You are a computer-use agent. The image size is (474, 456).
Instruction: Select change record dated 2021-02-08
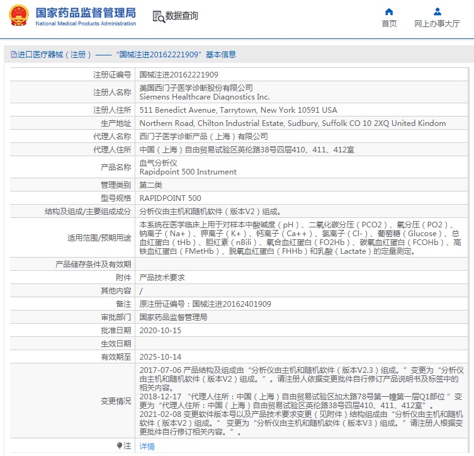tap(301, 423)
